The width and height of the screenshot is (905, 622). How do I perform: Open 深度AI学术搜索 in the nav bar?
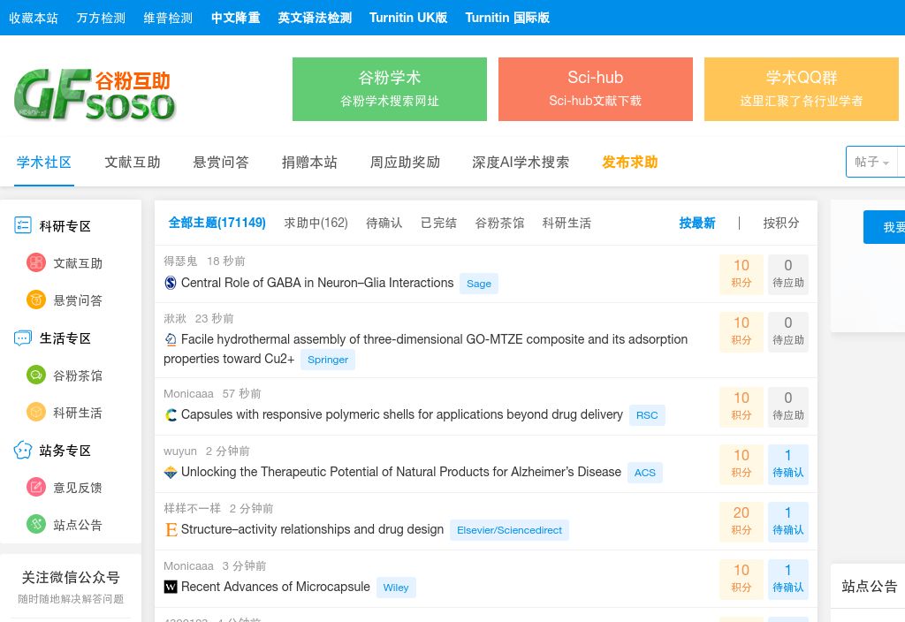coord(521,162)
